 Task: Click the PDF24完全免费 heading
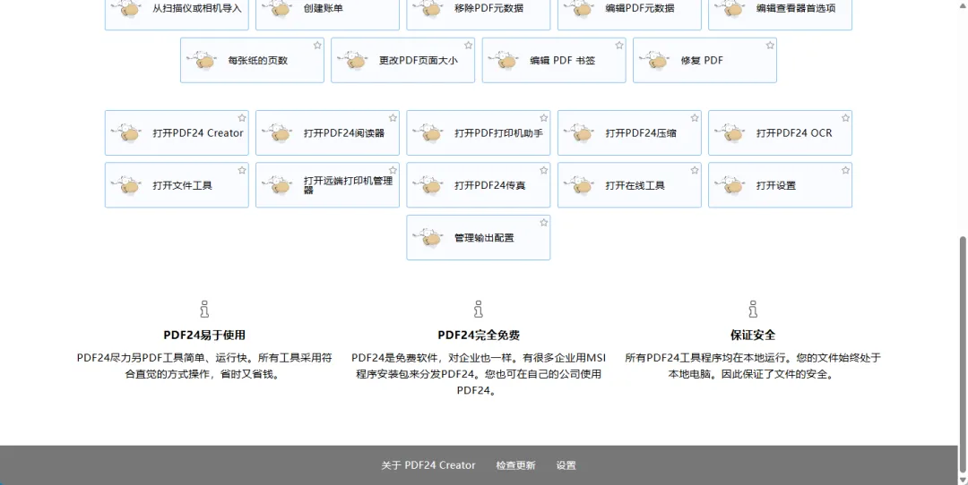(x=479, y=336)
